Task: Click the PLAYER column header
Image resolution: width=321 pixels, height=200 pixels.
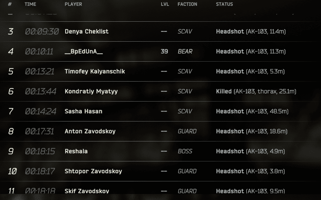Action: 73,4
